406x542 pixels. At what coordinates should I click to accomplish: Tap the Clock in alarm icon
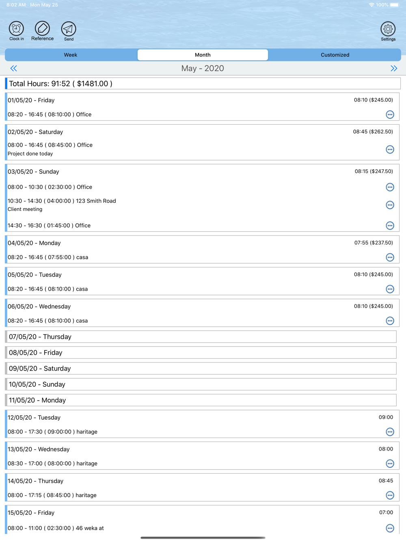(x=17, y=29)
